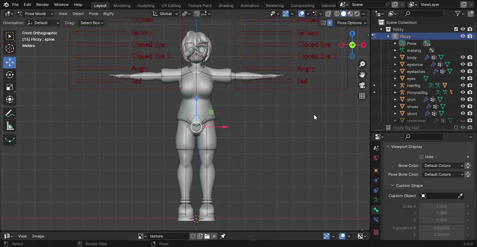Open the Object properties tab

point(376,170)
